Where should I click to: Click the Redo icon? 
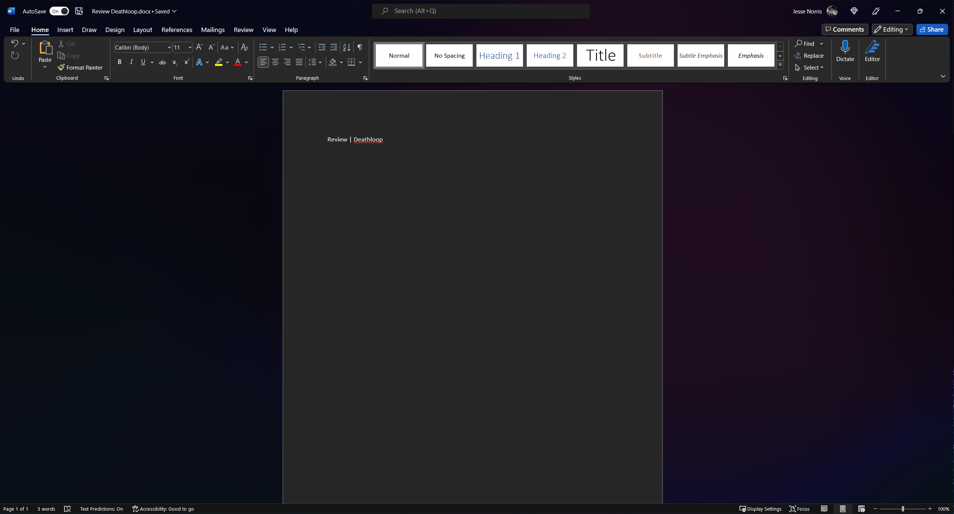click(x=15, y=56)
